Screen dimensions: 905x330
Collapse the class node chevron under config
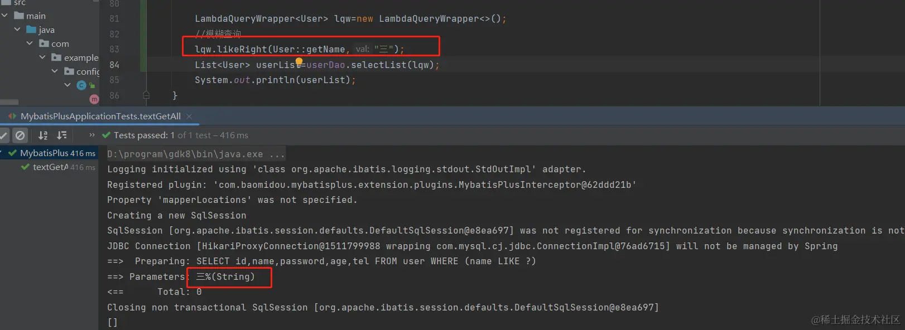(x=68, y=85)
